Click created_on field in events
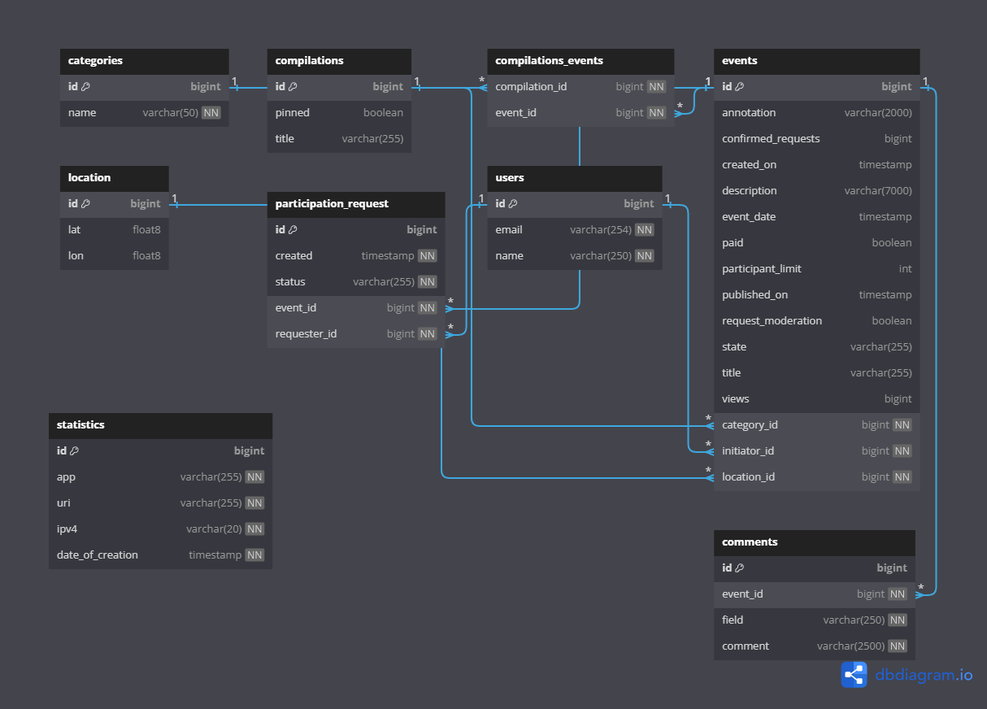Image resolution: width=987 pixels, height=709 pixels. (817, 164)
